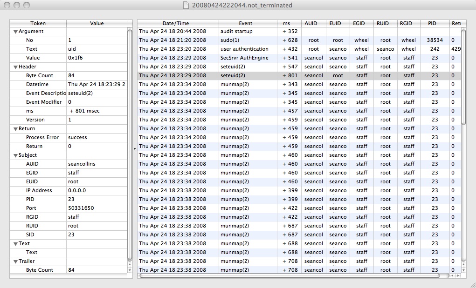
Task: Sort by Event column header
Action: coord(248,23)
